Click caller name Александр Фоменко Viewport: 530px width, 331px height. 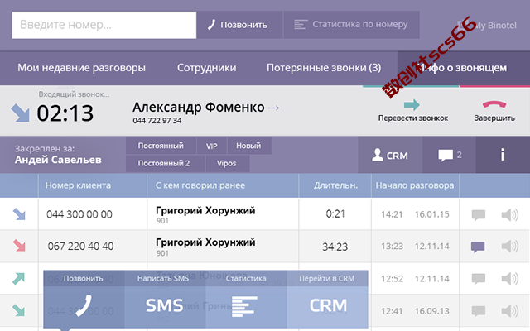199,108
